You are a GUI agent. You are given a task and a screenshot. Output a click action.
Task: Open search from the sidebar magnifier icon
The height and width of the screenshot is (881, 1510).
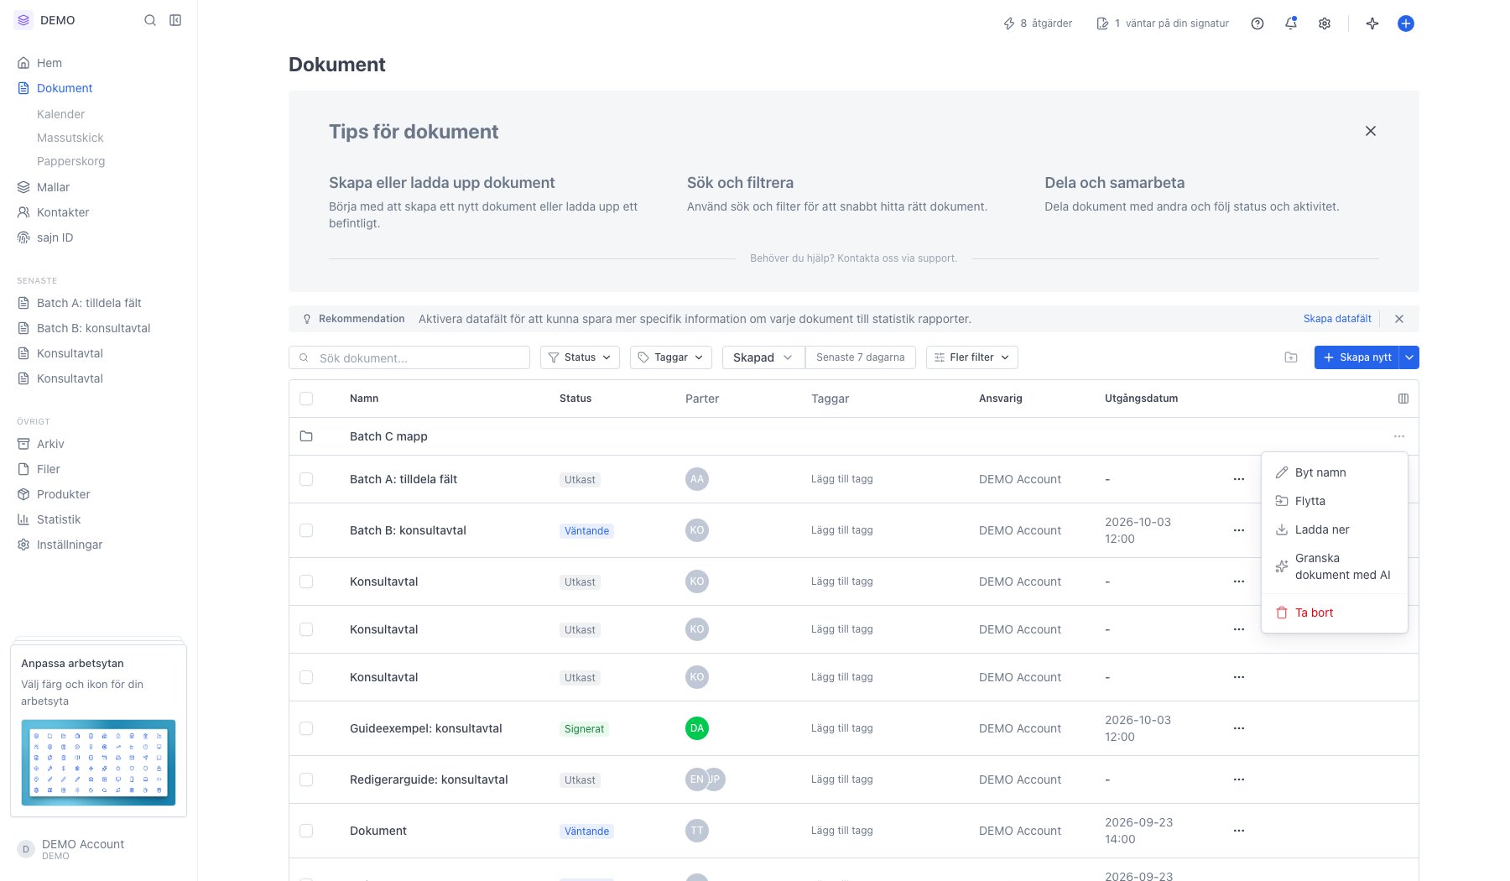point(150,20)
